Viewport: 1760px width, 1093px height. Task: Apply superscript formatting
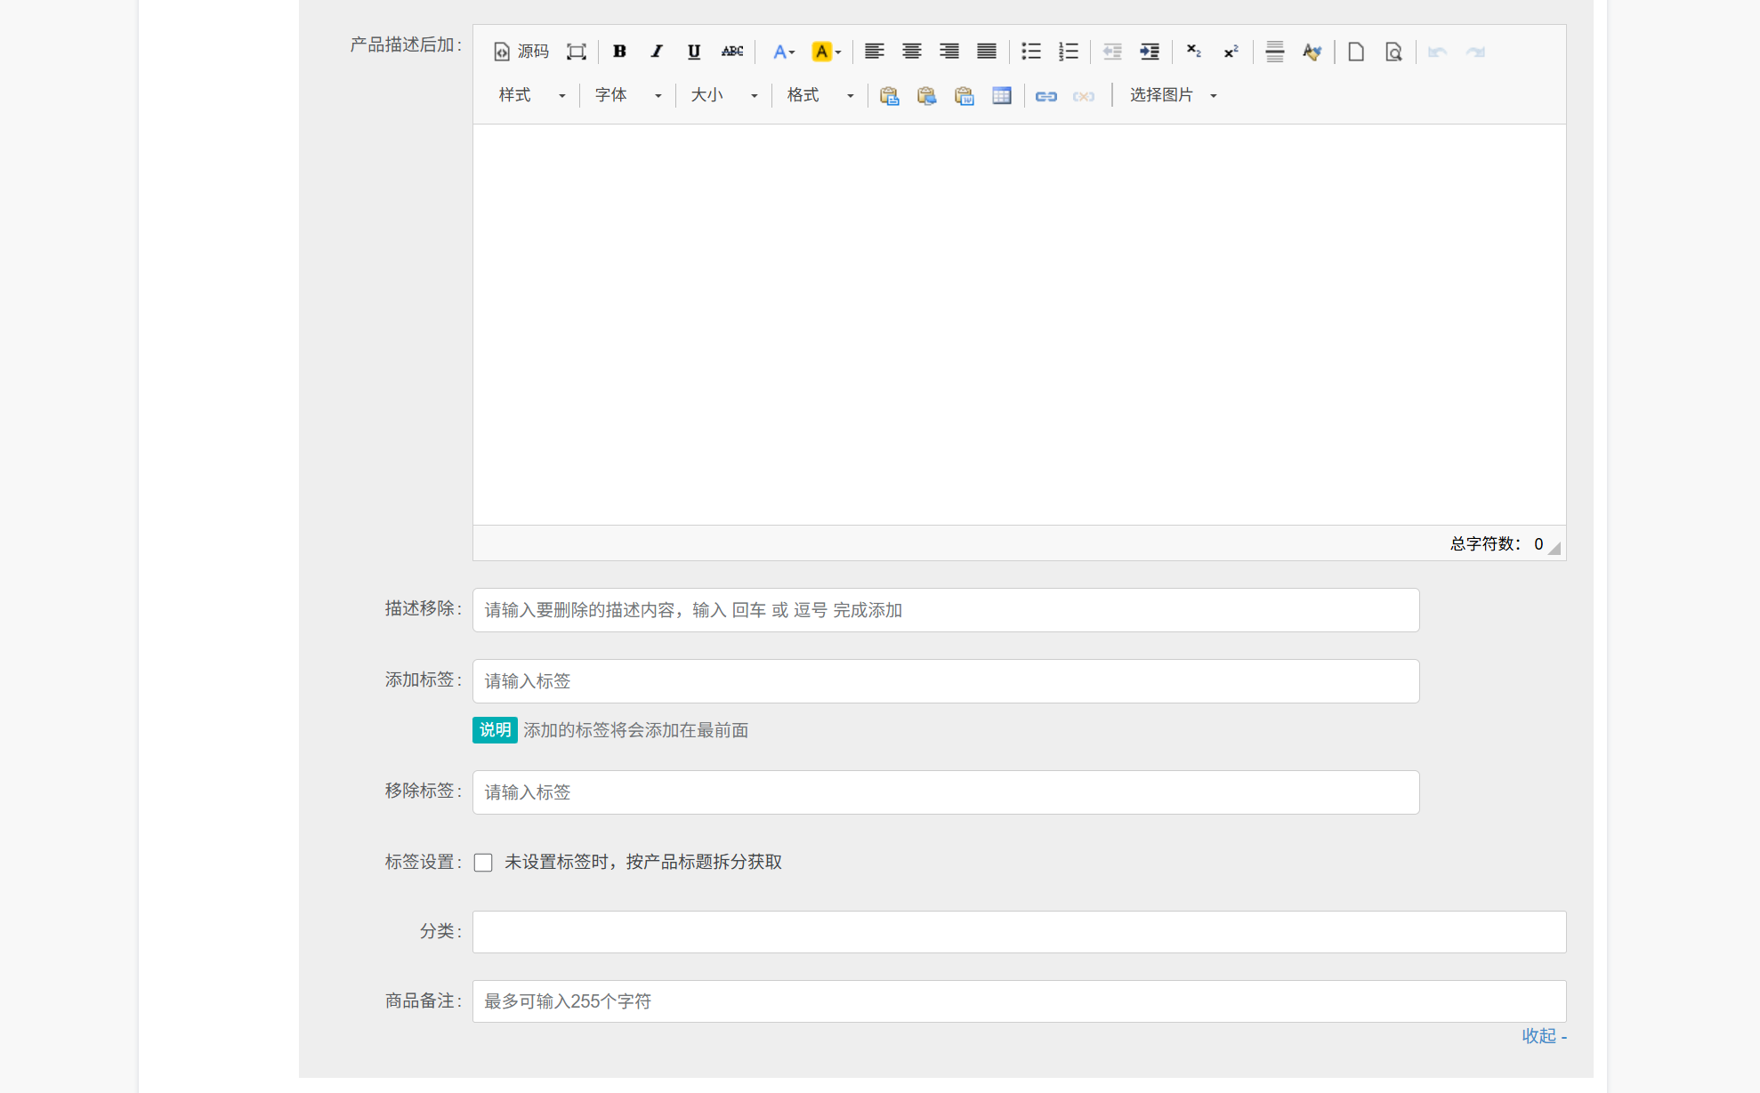pos(1231,52)
